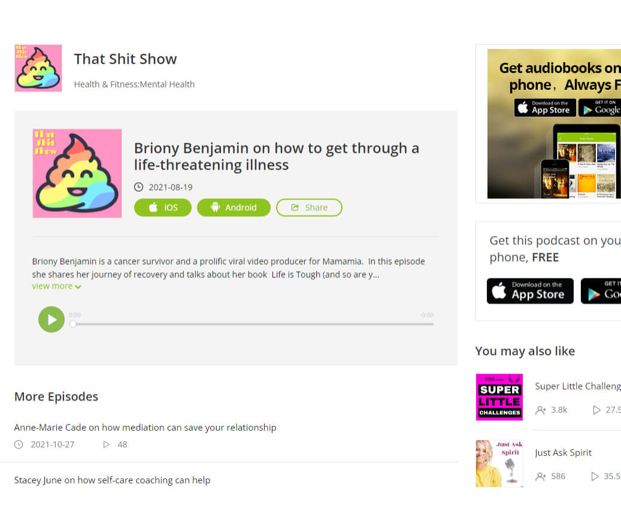The height and width of the screenshot is (524, 621).
Task: Expand description with view more
Action: click(x=57, y=286)
